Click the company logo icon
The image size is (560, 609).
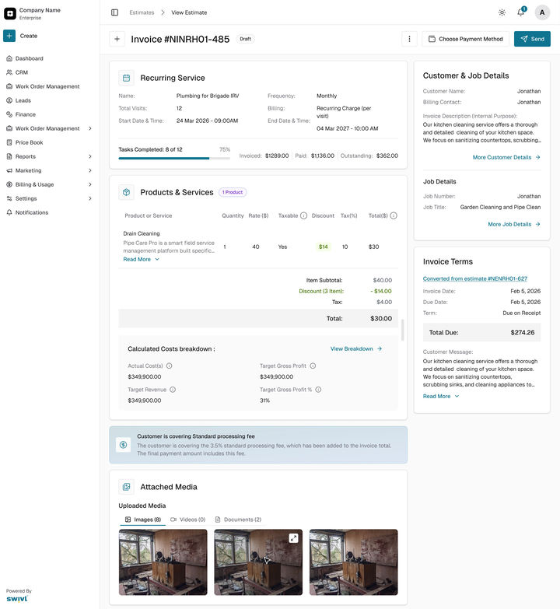pyautogui.click(x=9, y=13)
